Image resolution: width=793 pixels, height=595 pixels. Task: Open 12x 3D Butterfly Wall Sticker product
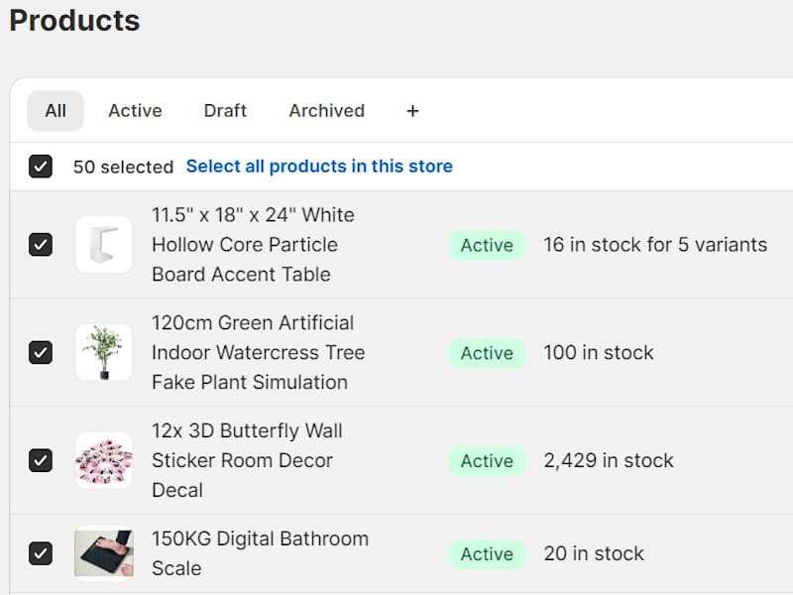click(247, 460)
